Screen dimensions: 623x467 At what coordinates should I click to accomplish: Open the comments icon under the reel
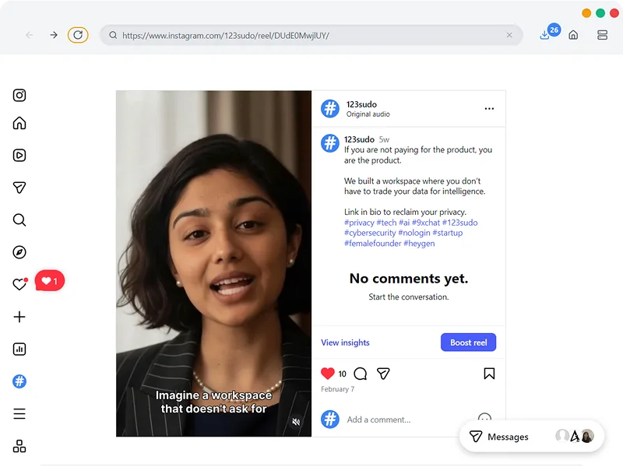[x=360, y=374]
